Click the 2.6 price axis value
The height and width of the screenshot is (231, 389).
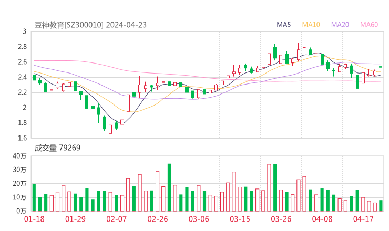point(22,62)
